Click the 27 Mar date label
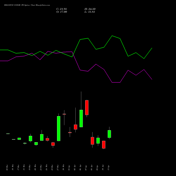The width and height of the screenshot is (176, 176). point(58,168)
